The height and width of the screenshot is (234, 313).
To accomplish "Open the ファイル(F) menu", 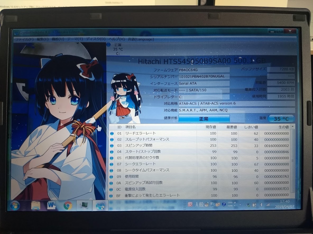I will 24,39.
